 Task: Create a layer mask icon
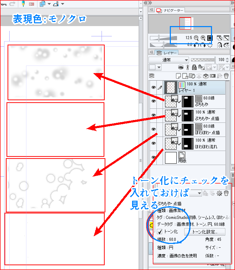[x=213, y=76]
